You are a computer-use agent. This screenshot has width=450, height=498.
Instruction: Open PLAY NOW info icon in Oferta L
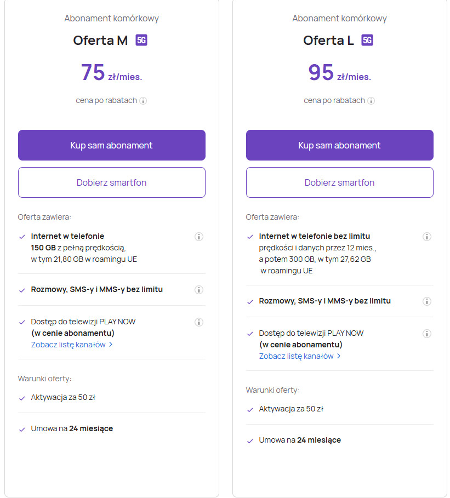tap(427, 334)
